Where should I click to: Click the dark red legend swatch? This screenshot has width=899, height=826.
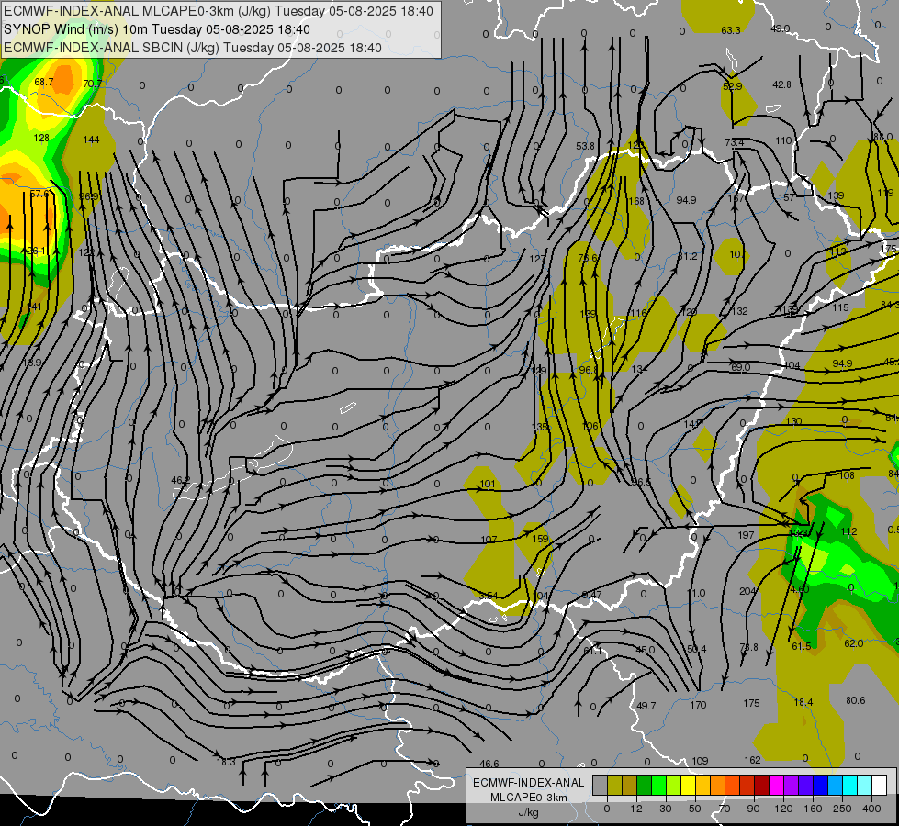761,785
